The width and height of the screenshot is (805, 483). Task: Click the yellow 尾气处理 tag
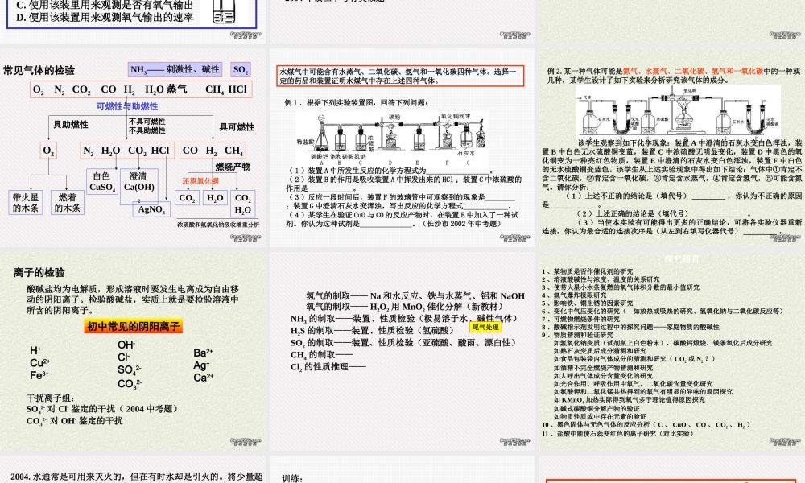(485, 327)
